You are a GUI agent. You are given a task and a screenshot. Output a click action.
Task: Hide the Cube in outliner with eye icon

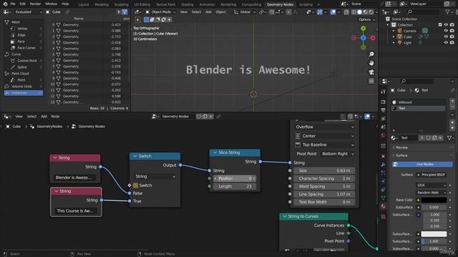(446, 36)
